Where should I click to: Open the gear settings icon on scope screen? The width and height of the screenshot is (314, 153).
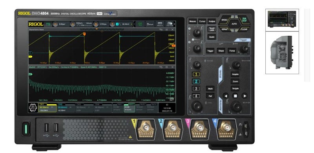[x=33, y=107]
